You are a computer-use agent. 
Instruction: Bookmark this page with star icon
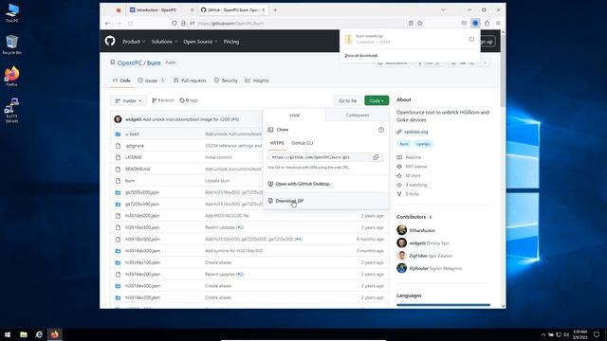pyautogui.click(x=419, y=23)
